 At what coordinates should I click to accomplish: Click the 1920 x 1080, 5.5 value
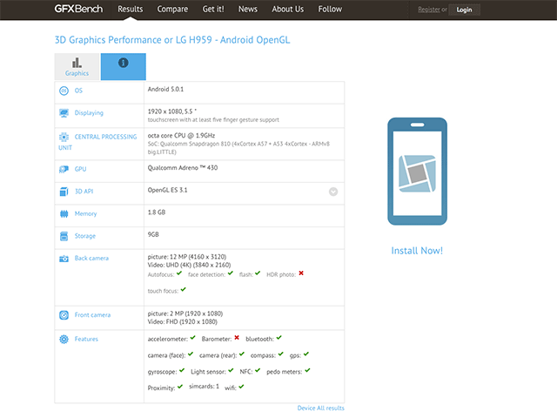(x=172, y=111)
